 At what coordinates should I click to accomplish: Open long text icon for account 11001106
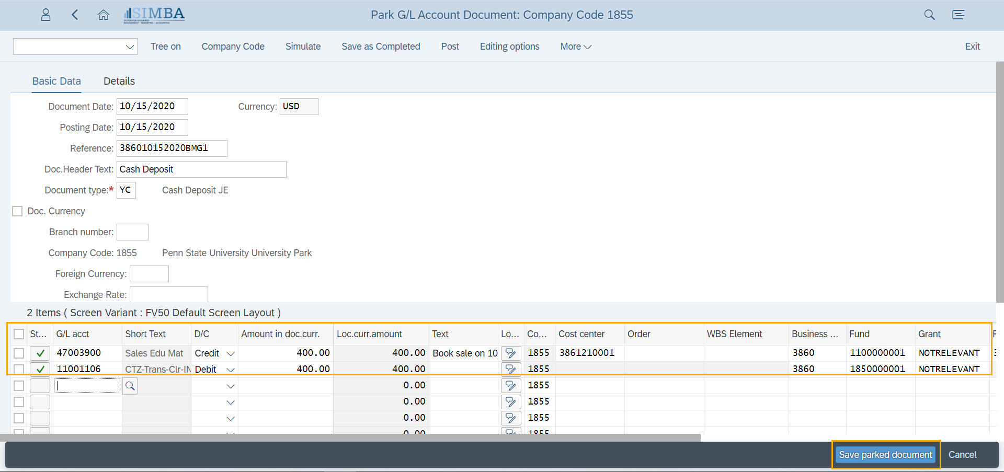[511, 369]
